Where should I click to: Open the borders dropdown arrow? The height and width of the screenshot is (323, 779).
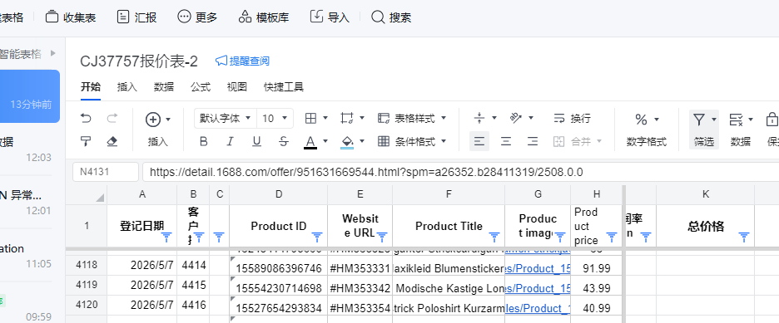coord(325,119)
